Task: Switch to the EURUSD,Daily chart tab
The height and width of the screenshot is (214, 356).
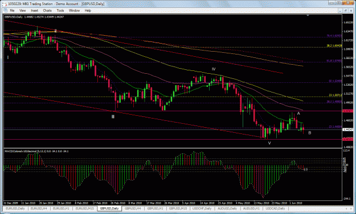Action: (15, 208)
